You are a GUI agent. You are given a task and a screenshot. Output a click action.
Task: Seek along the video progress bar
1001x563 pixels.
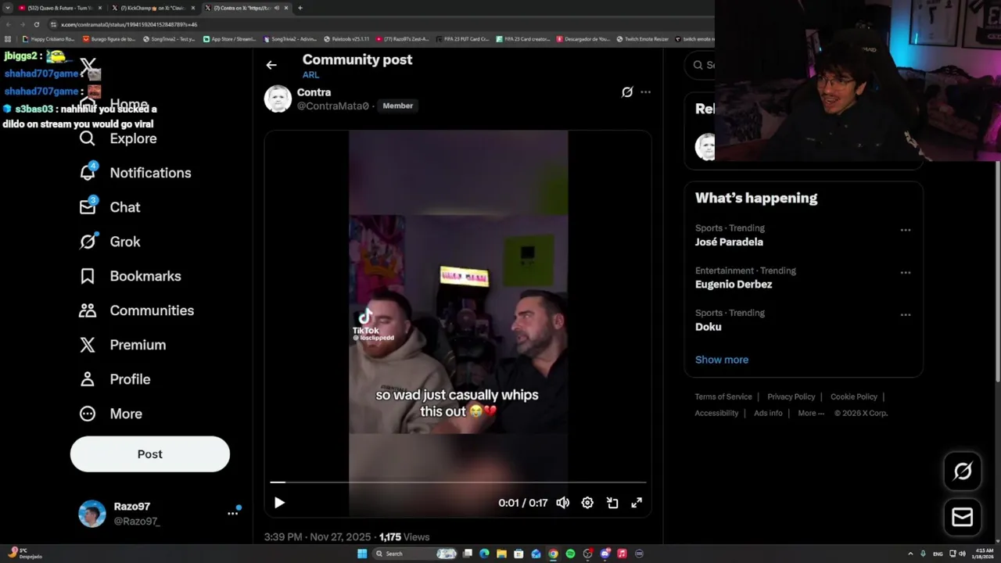458,482
